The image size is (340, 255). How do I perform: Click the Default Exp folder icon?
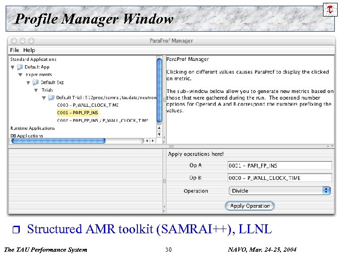(35, 82)
